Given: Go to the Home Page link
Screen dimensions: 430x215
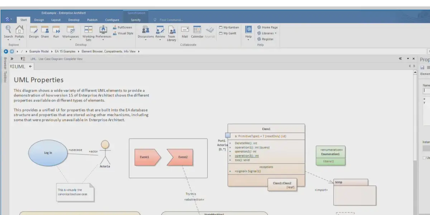Looking at the screenshot, I should (267, 27).
